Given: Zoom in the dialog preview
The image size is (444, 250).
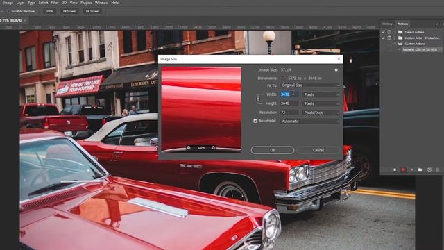Looking at the screenshot, I should tap(213, 148).
